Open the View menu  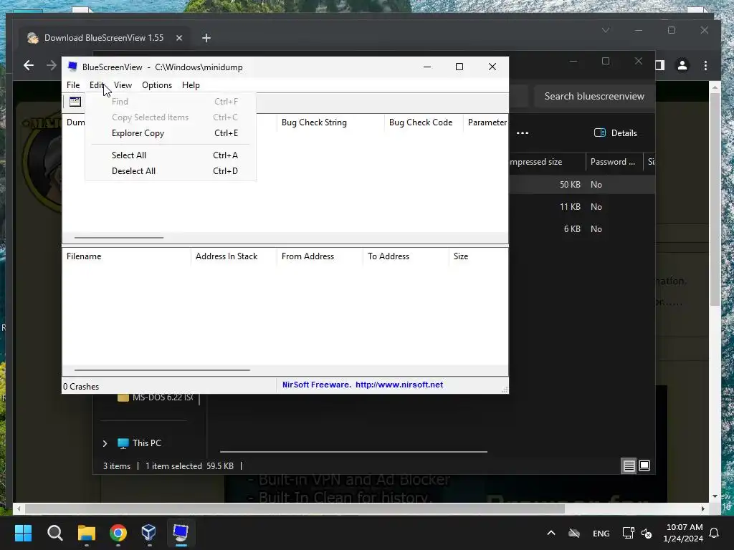tap(123, 85)
